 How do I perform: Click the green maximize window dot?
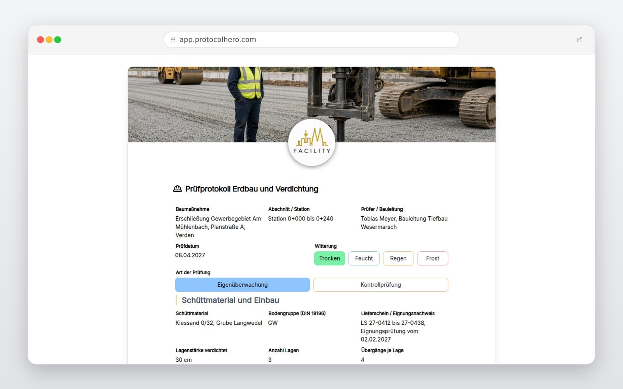pos(58,40)
